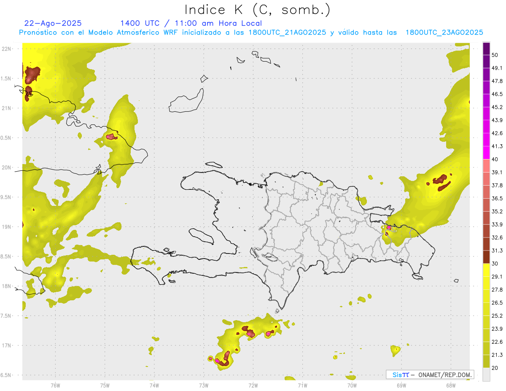Click the 26.5 legend value
This screenshot has height=391, width=506.
click(x=497, y=303)
